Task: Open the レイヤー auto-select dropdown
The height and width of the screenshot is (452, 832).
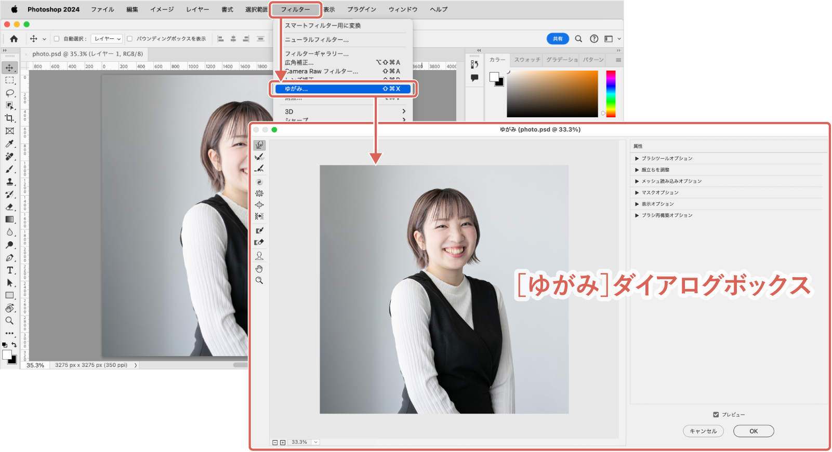Action: pos(107,39)
